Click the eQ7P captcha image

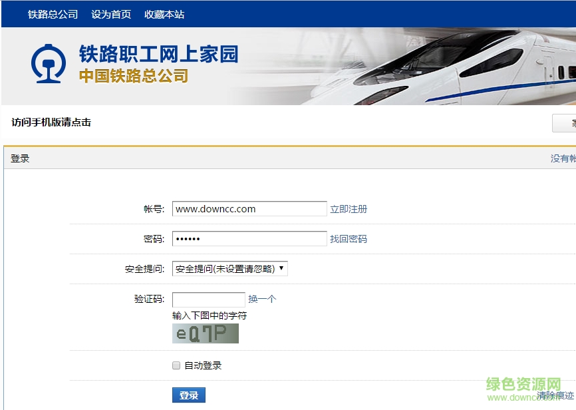tap(206, 333)
